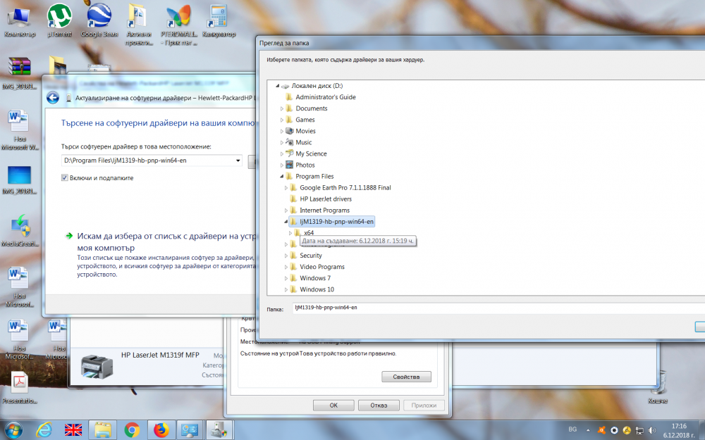Toggle the include subfolders checkbox
Screen dimensions: 705x440
coord(64,178)
